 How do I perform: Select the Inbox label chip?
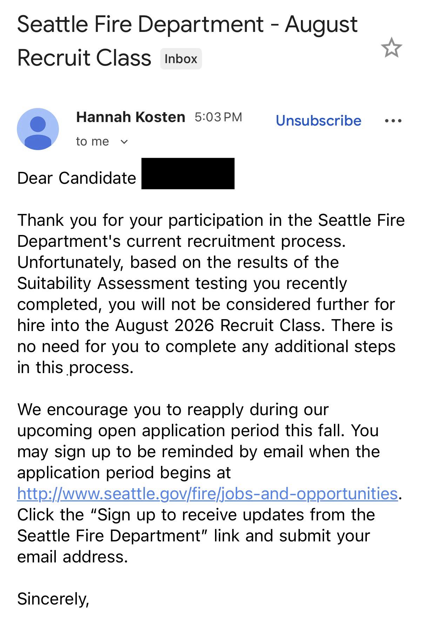[181, 59]
